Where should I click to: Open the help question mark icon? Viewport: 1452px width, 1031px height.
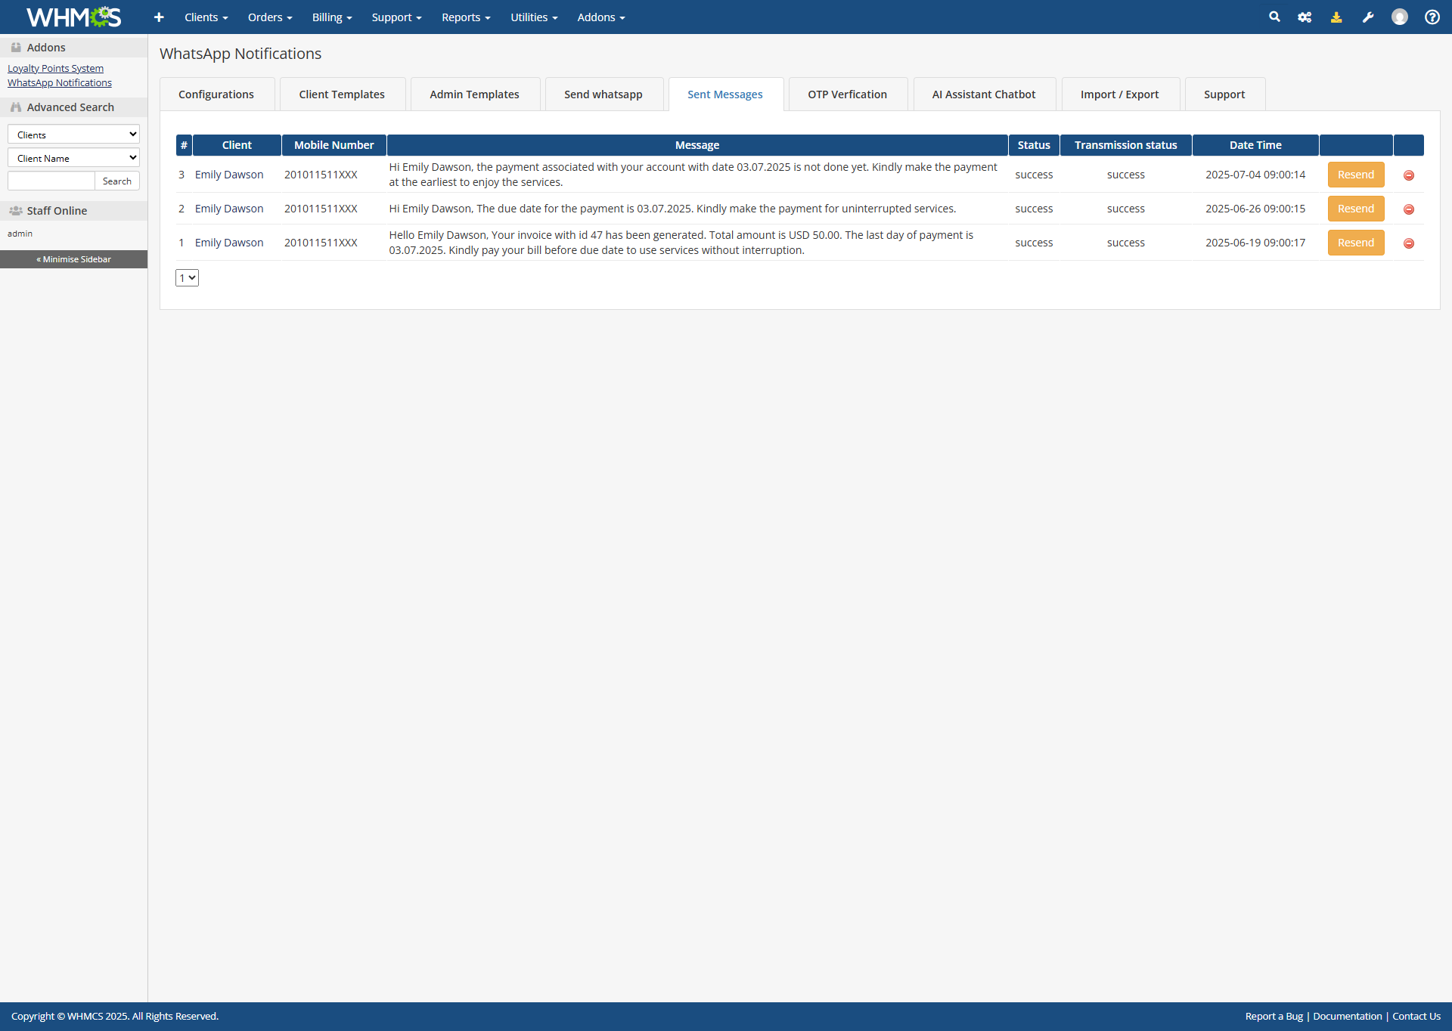pyautogui.click(x=1432, y=17)
